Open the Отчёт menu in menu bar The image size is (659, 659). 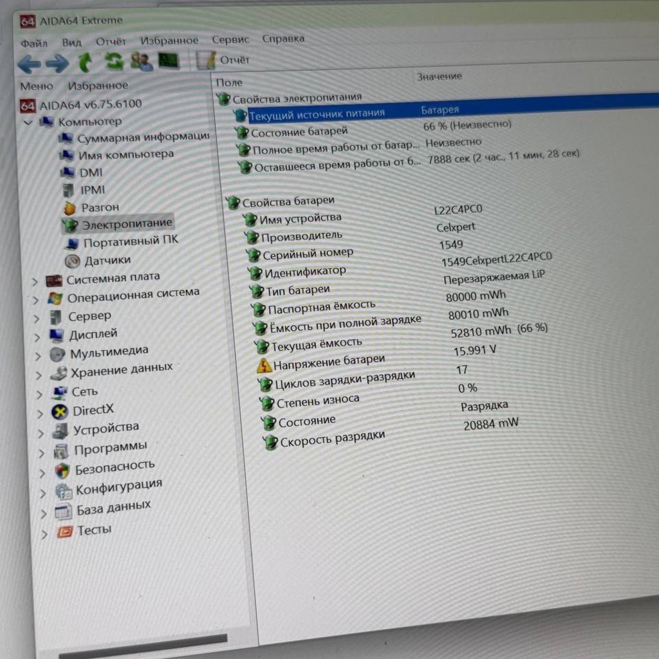click(x=111, y=41)
